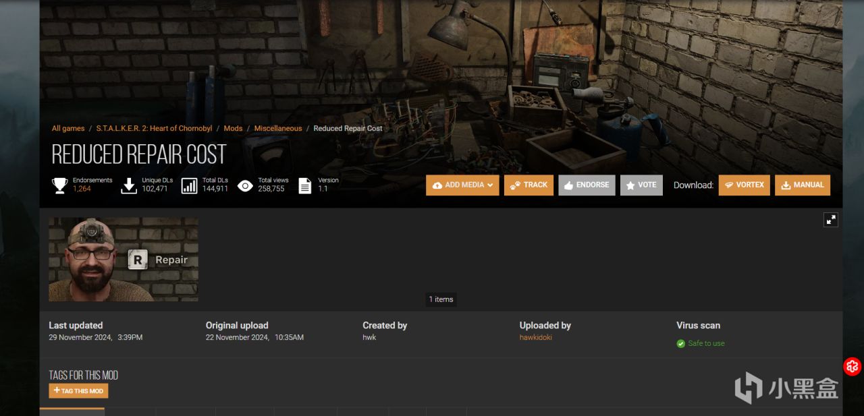Expand the image gallery to fullscreen
This screenshot has width=864, height=416.
tap(830, 220)
